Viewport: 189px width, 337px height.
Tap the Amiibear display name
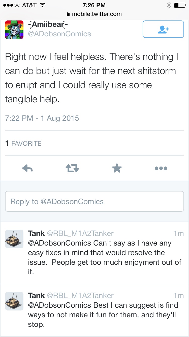[x=48, y=25]
